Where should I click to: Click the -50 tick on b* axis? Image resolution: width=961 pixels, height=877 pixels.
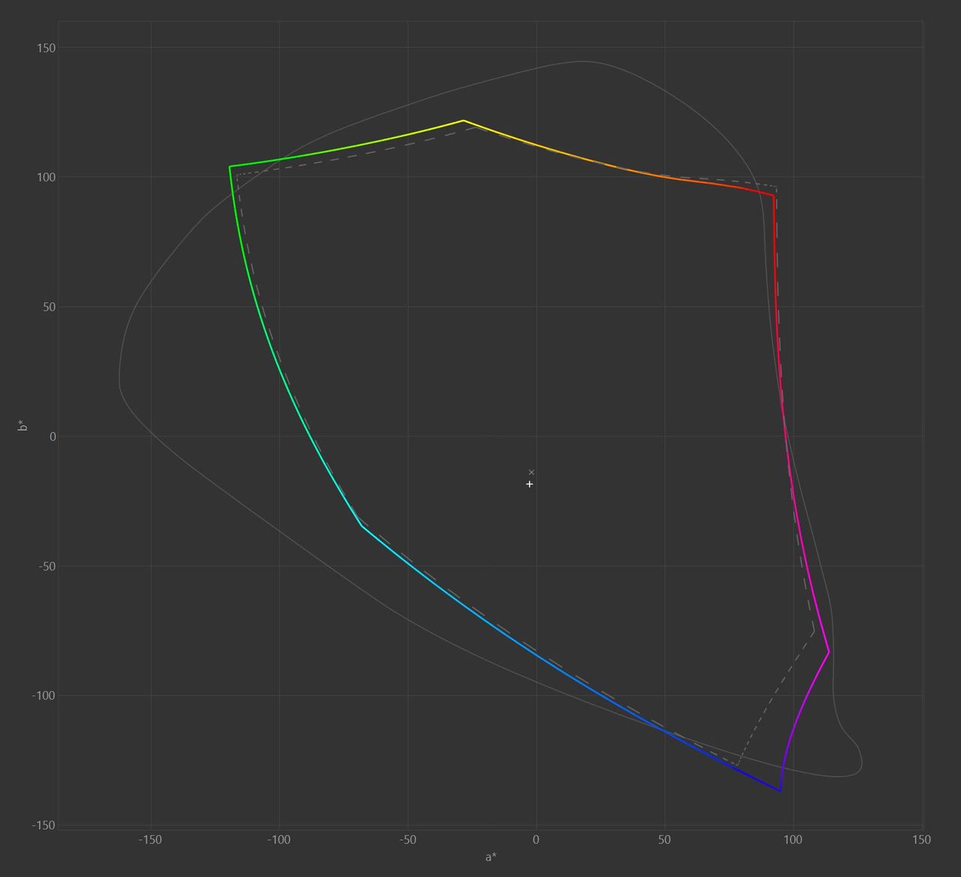[46, 566]
